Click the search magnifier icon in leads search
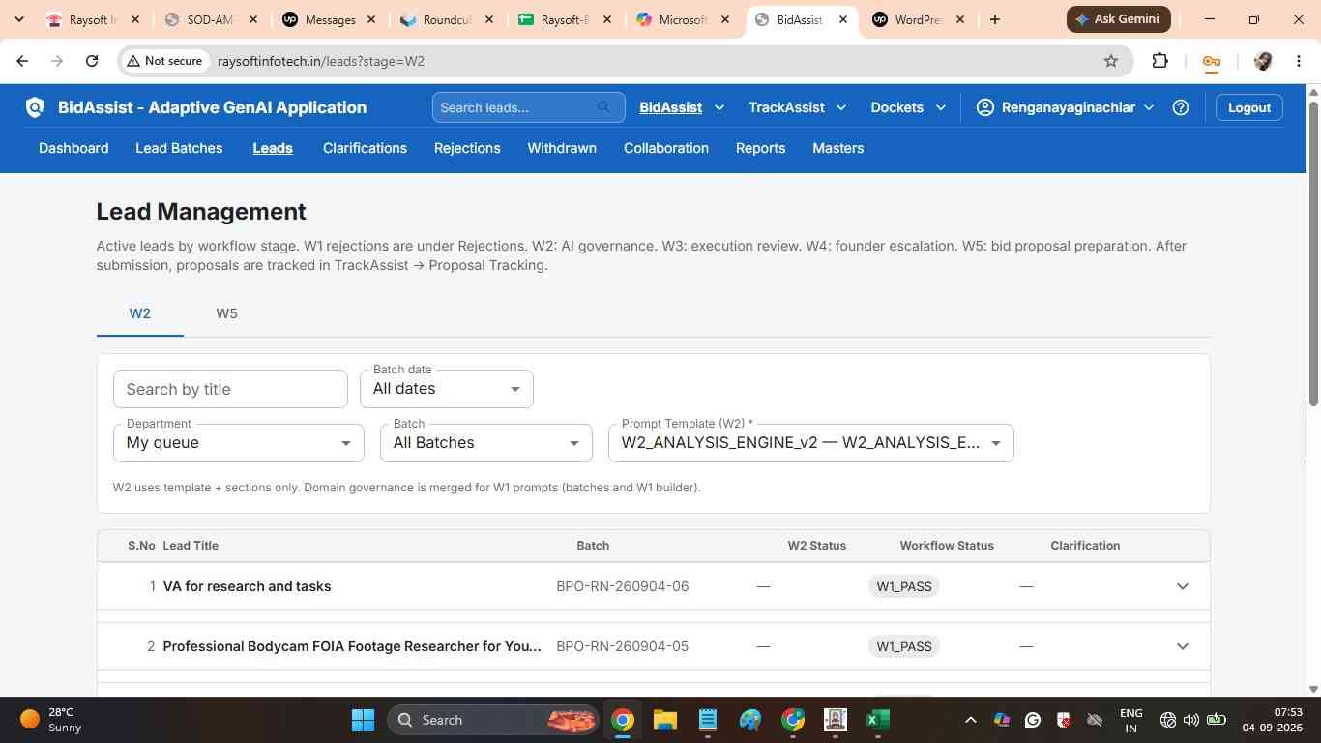 [x=604, y=107]
